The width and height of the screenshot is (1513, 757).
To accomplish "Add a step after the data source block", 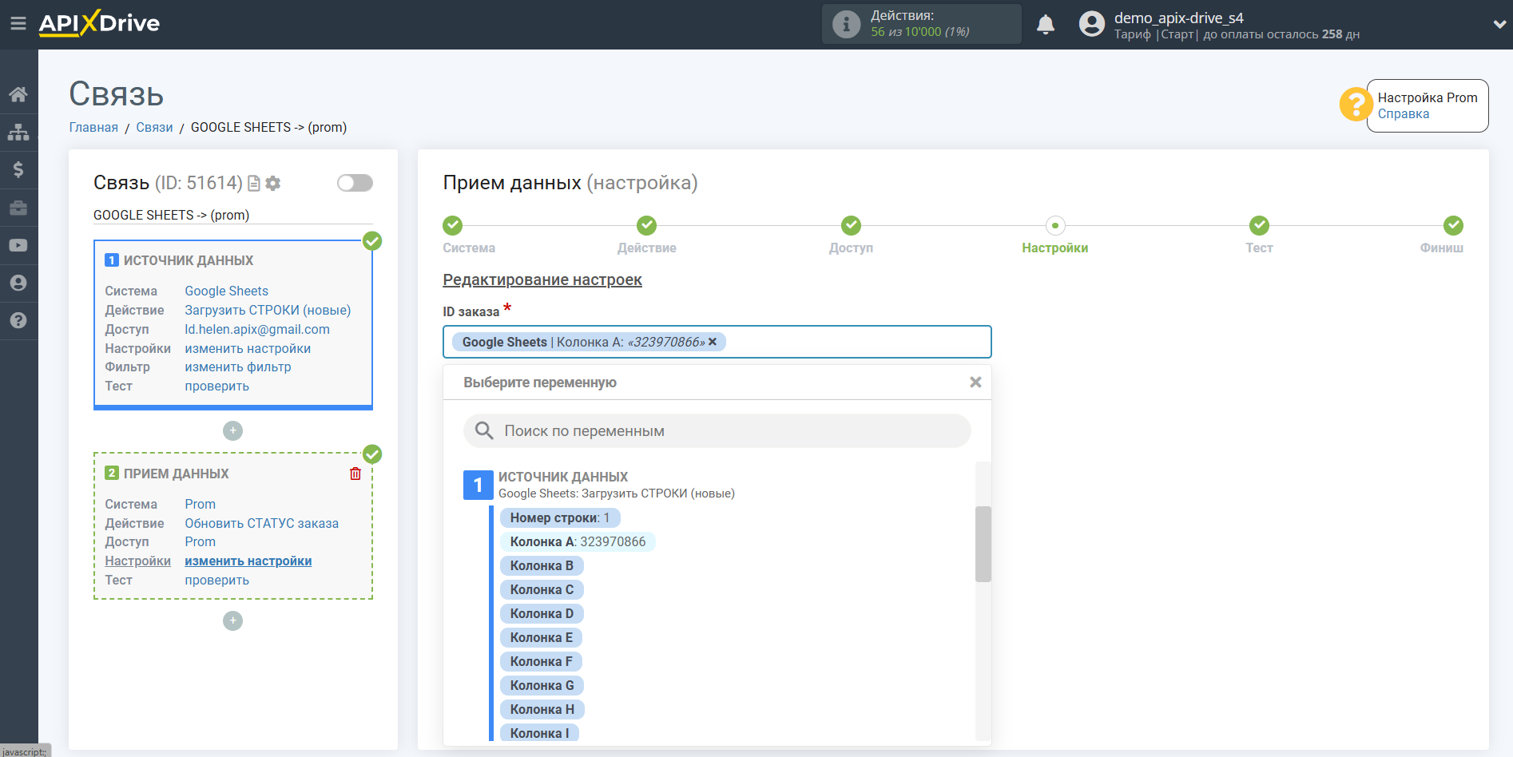I will (232, 430).
